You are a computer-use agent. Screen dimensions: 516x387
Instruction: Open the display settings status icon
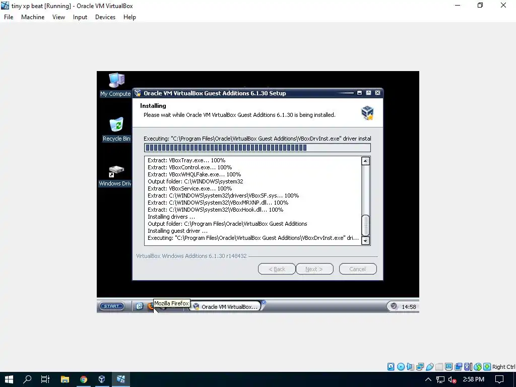(x=448, y=367)
